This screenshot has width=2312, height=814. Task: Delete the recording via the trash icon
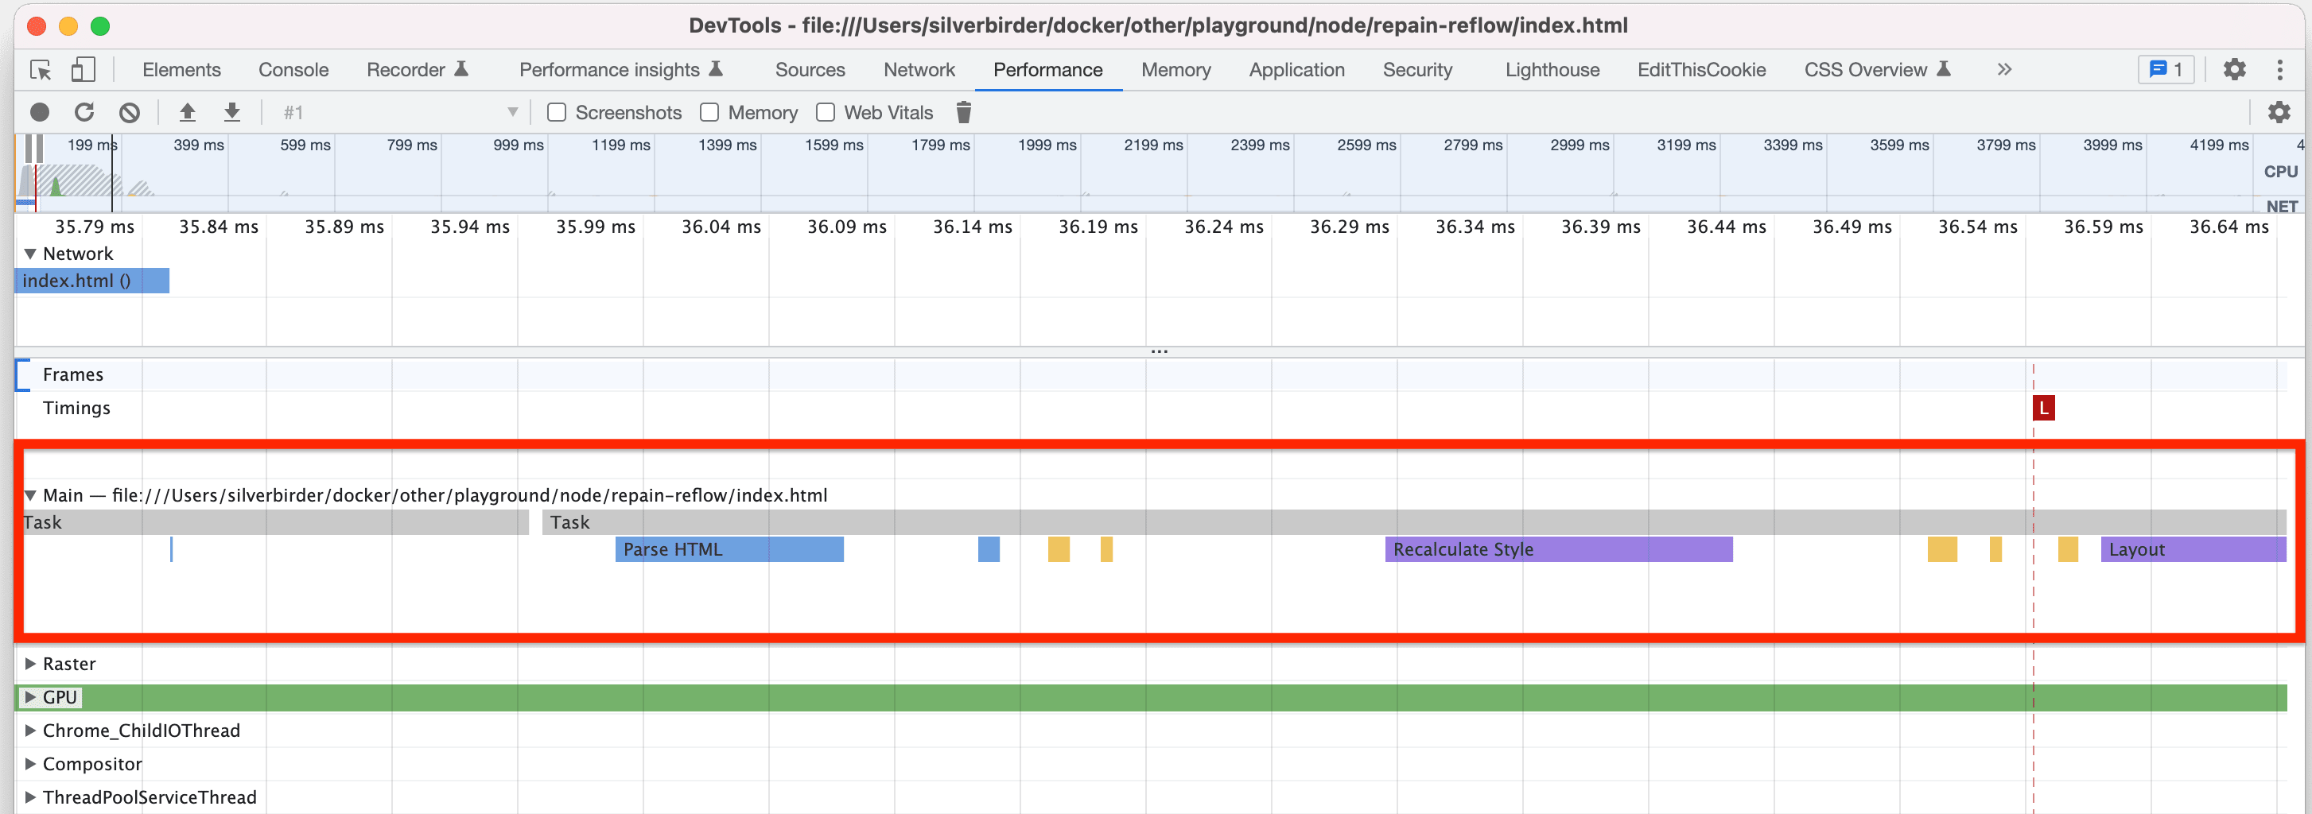[x=964, y=112]
